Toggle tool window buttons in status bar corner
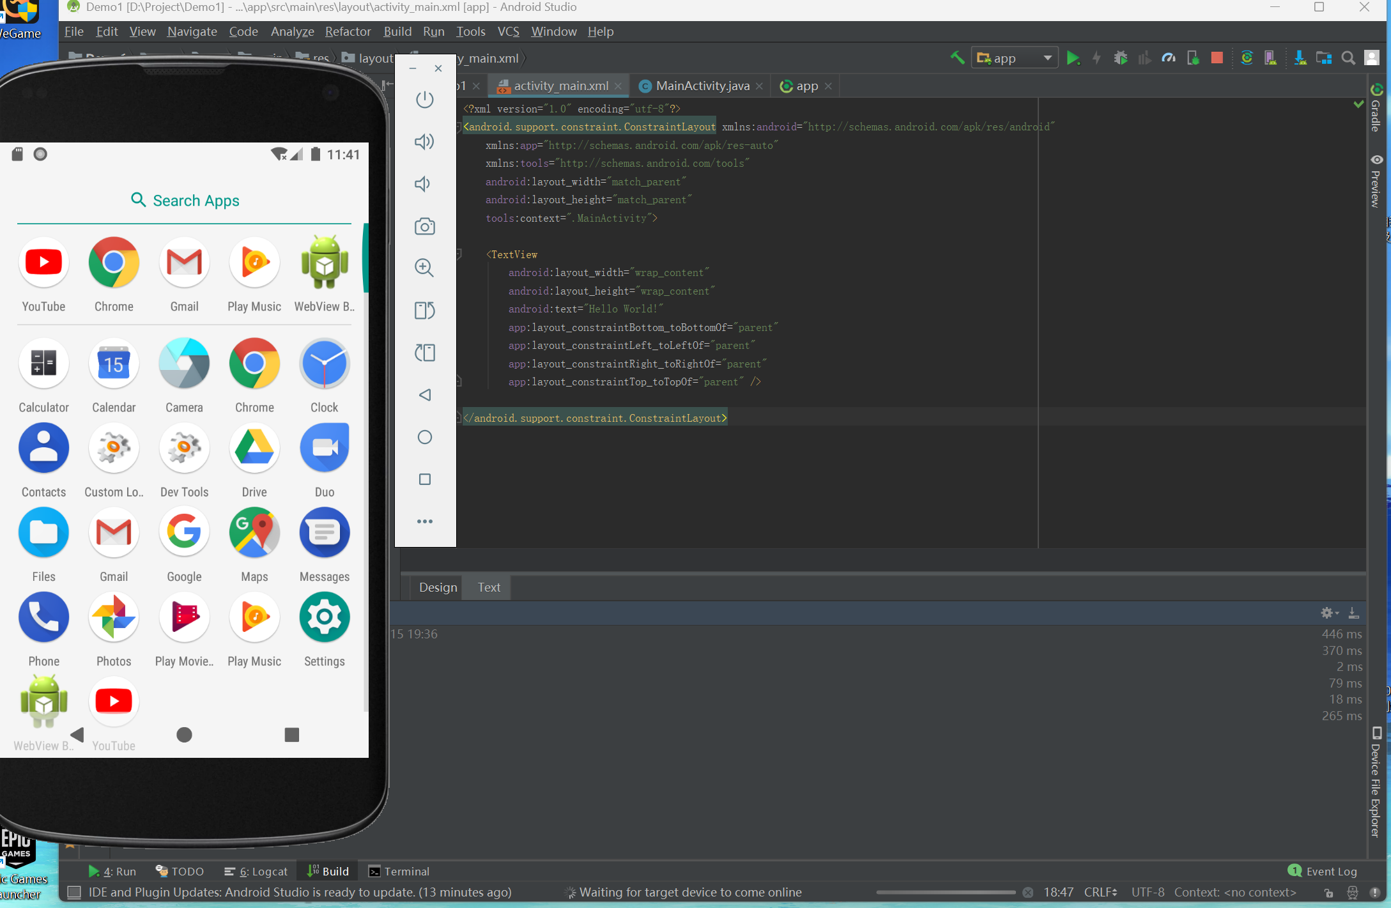1391x908 pixels. coord(74,892)
